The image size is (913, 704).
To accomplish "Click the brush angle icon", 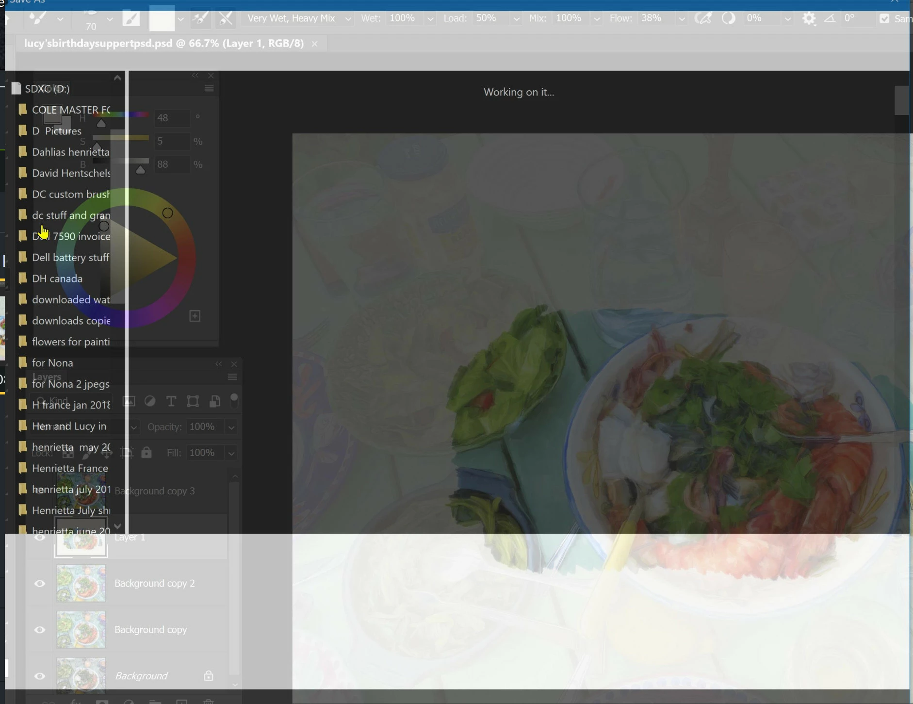I will [x=830, y=18].
